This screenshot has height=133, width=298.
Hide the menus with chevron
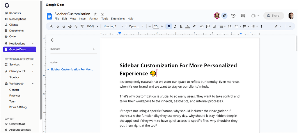click(x=290, y=26)
